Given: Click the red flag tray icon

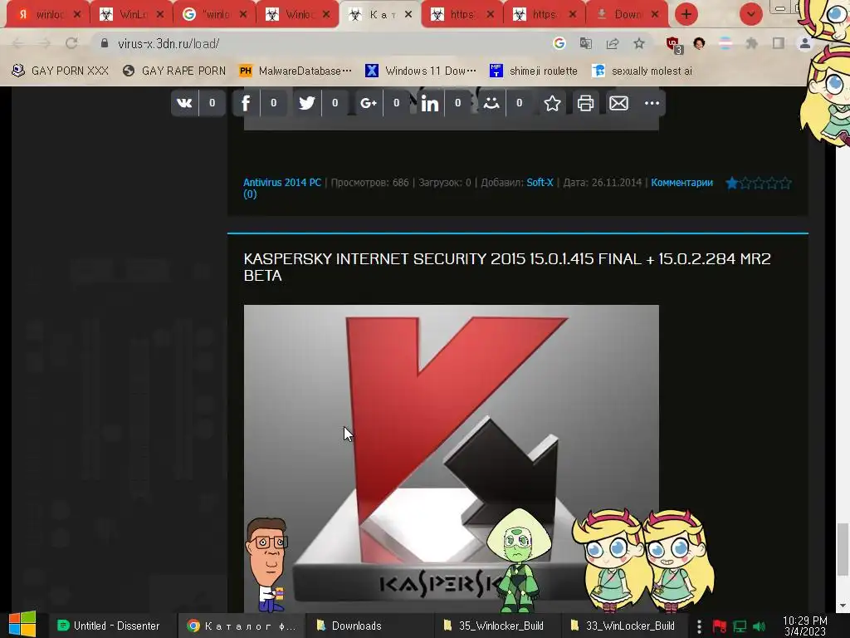Looking at the screenshot, I should coord(720,626).
